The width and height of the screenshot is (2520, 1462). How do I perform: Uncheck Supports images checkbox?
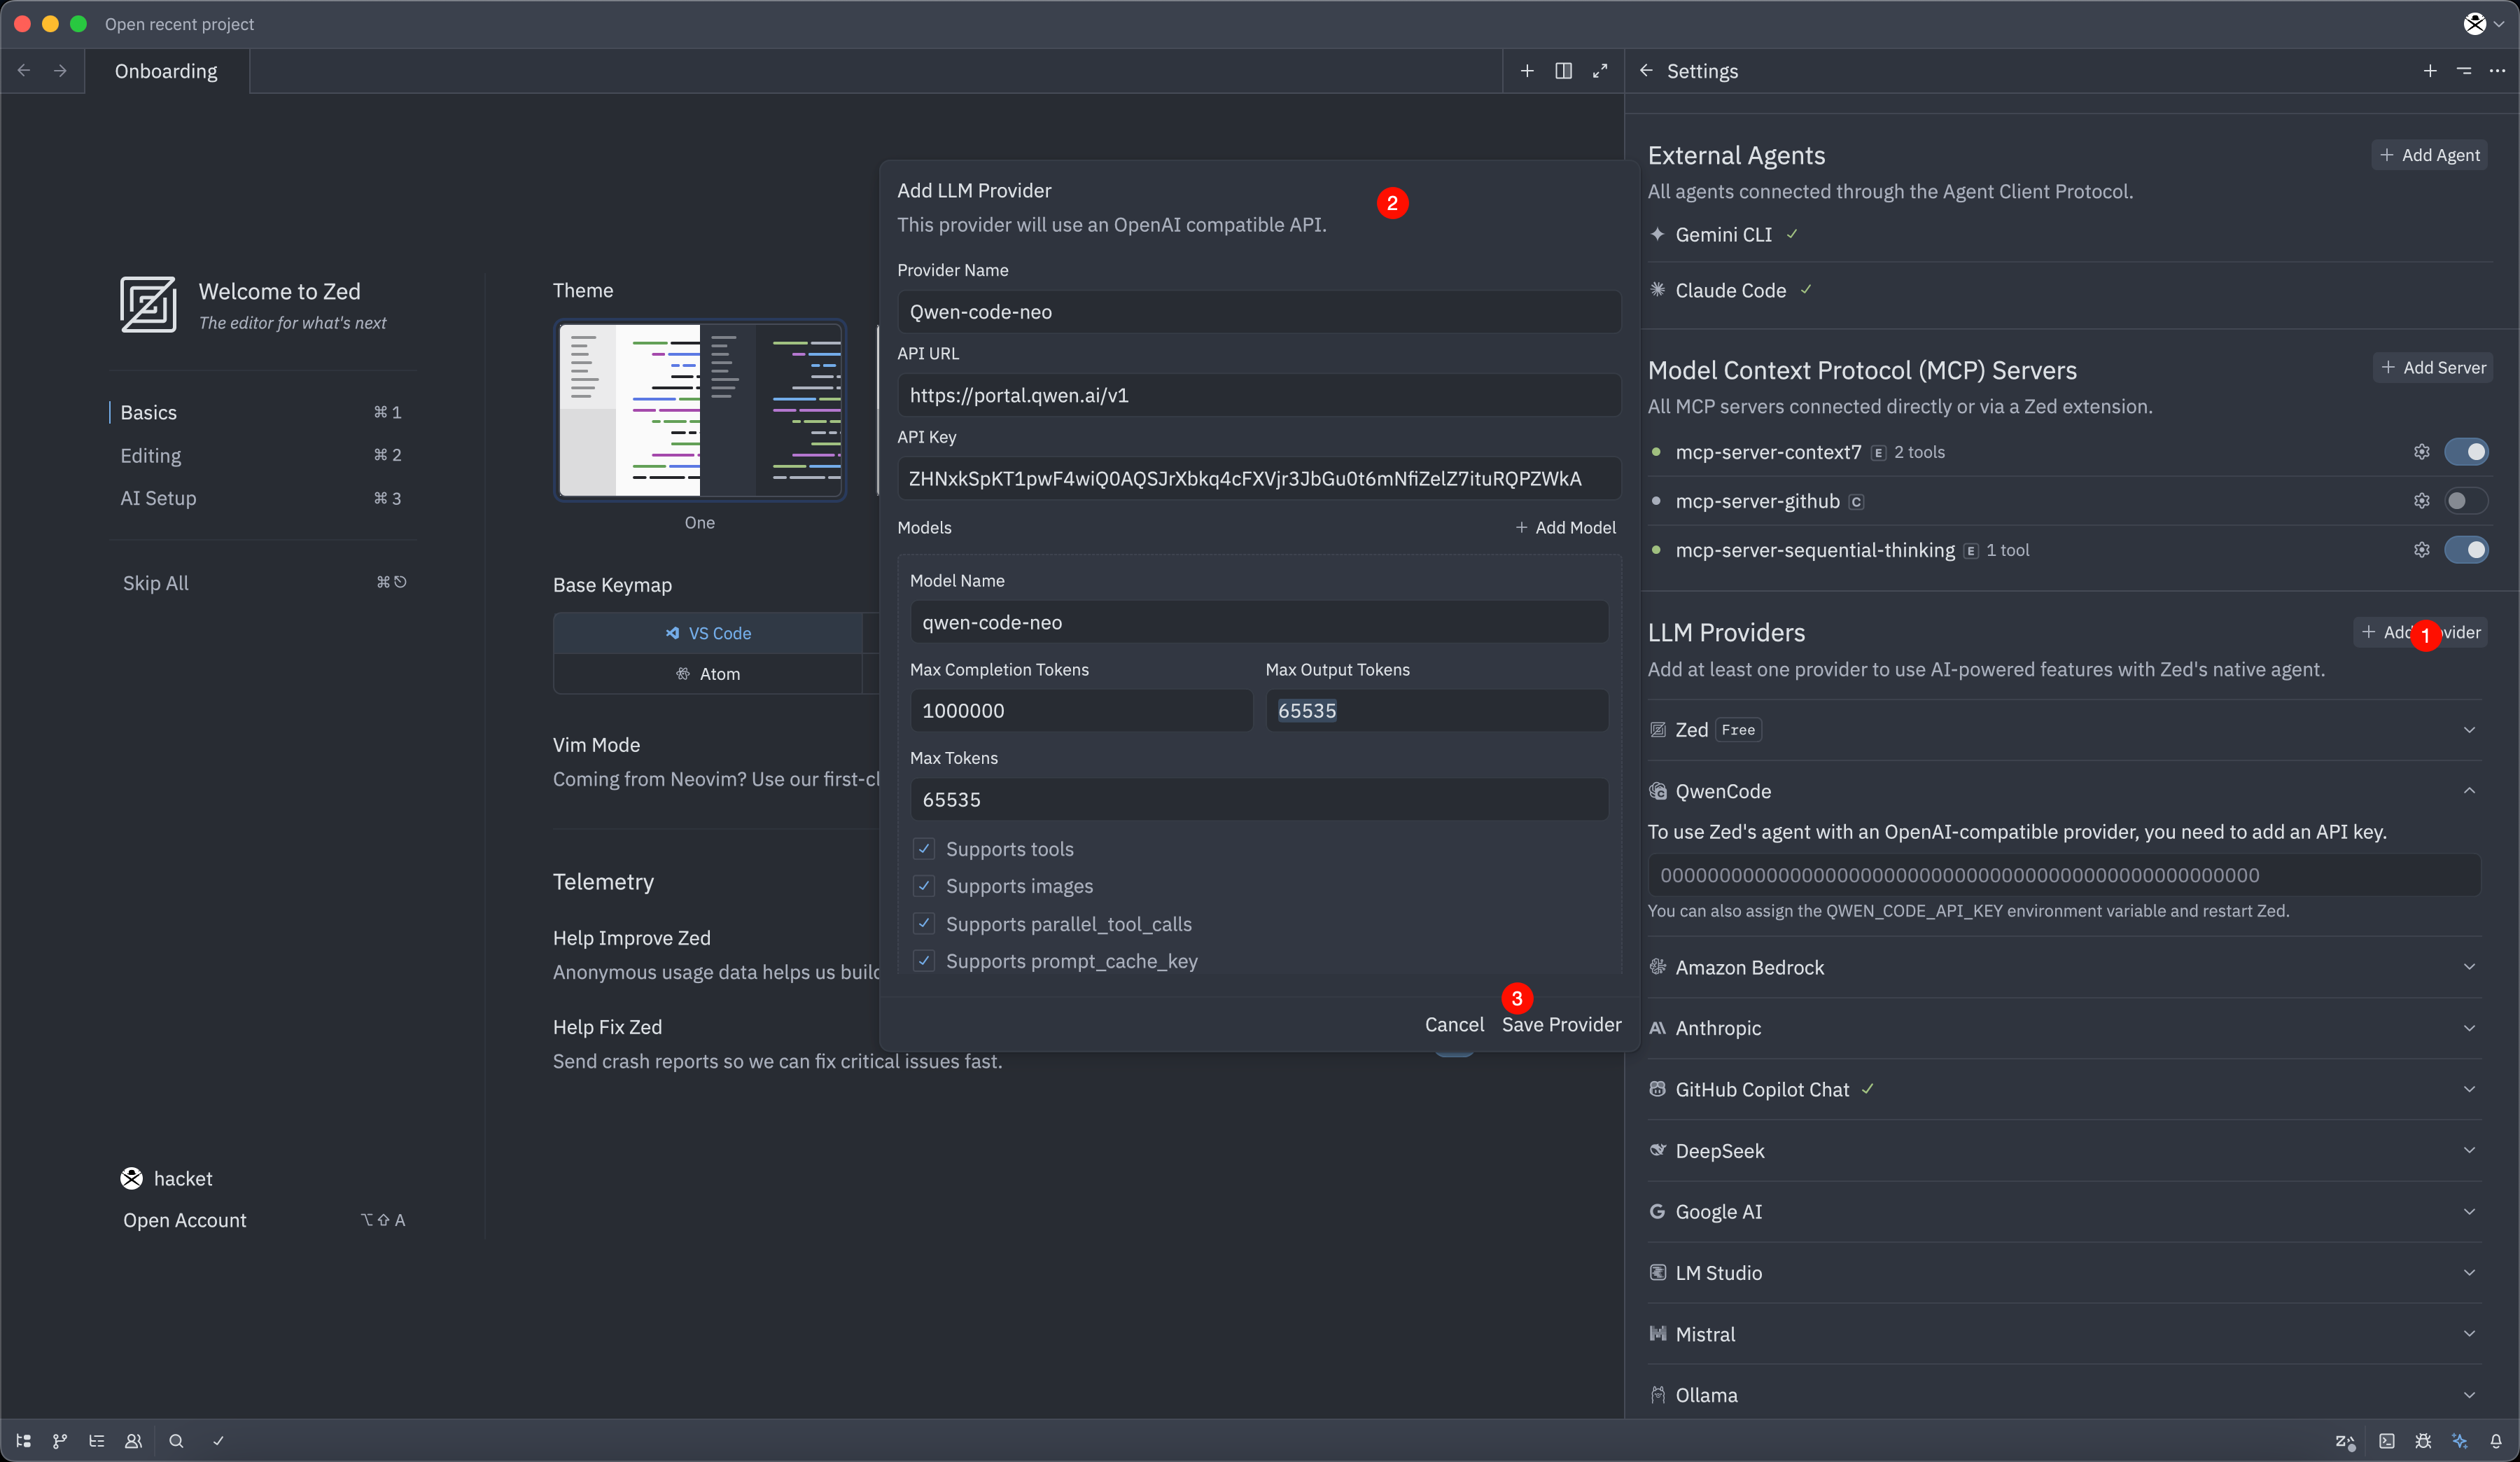[x=924, y=886]
